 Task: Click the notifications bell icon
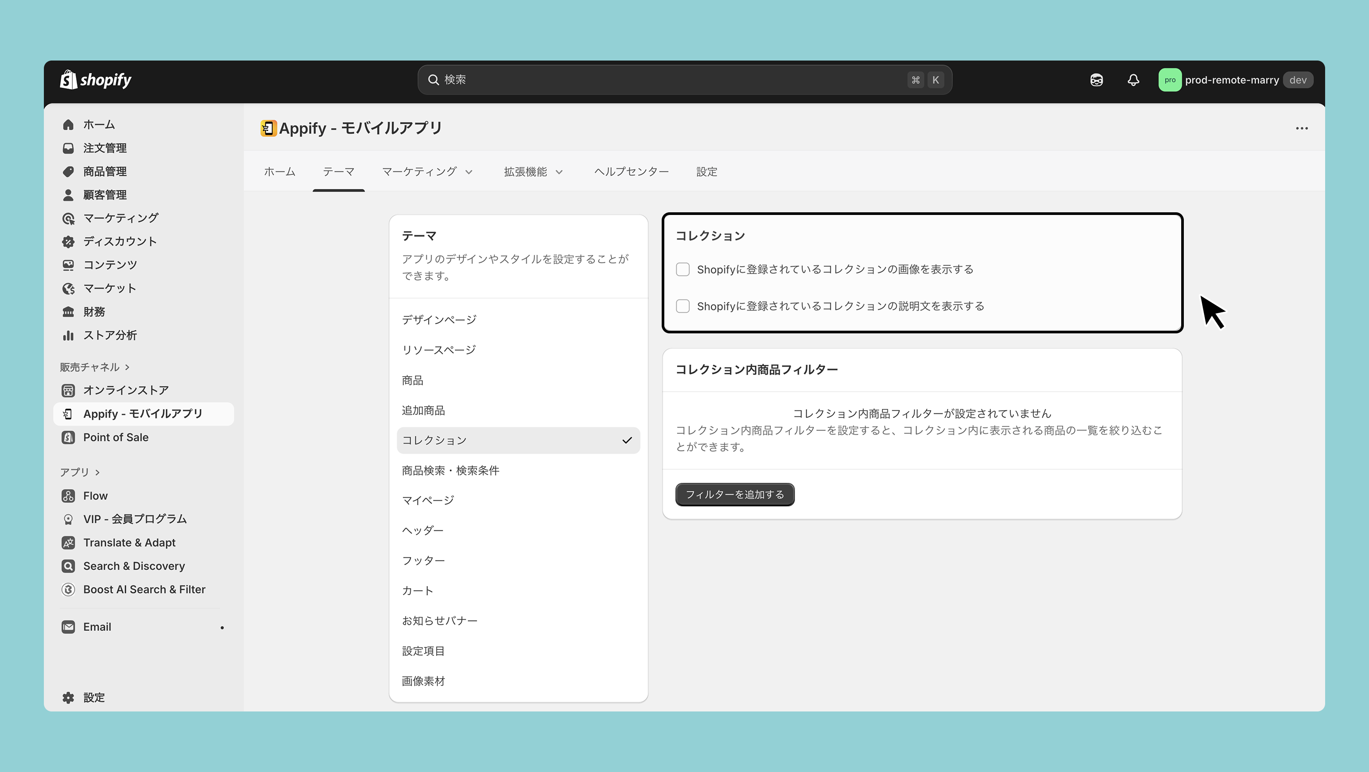(1133, 80)
